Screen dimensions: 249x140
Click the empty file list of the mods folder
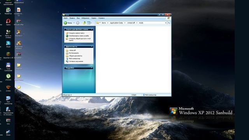133,59
